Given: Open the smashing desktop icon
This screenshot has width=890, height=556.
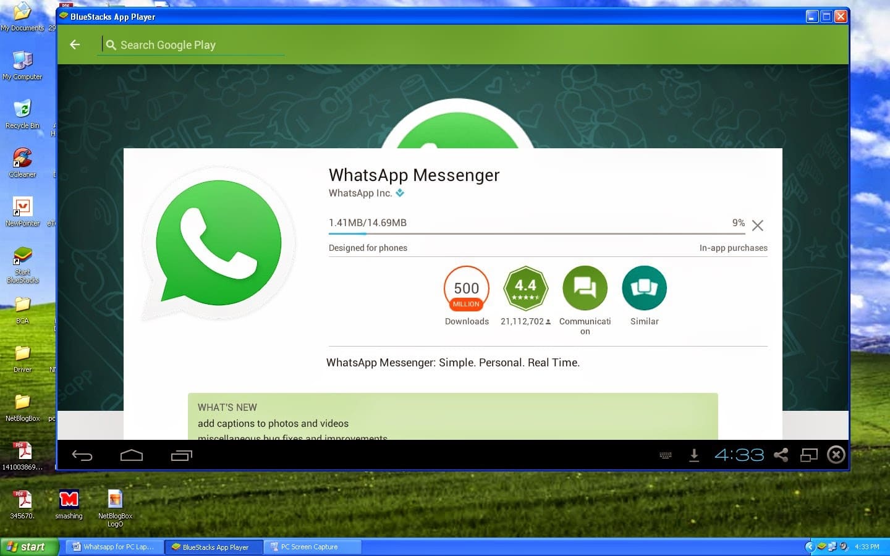Looking at the screenshot, I should click(x=69, y=505).
